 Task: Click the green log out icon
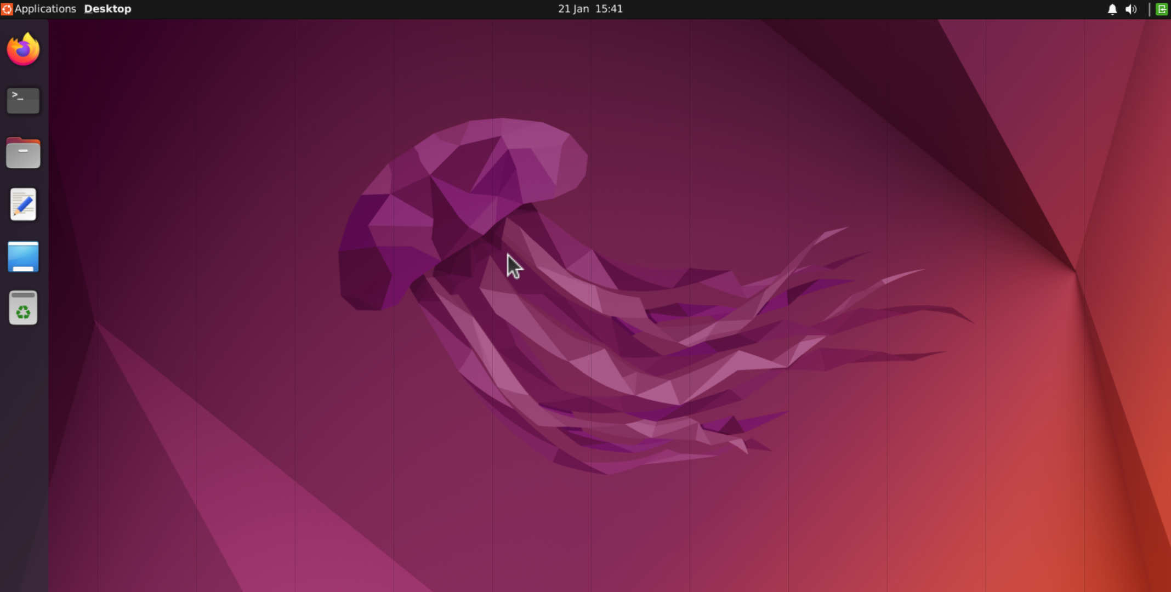click(1162, 9)
